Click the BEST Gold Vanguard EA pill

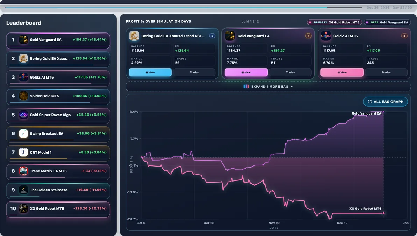[387, 23]
